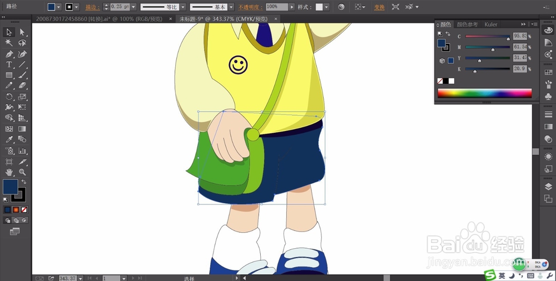Open zoom level dropdown in status bar
Viewport: 556px width, 281px height.
81,278
